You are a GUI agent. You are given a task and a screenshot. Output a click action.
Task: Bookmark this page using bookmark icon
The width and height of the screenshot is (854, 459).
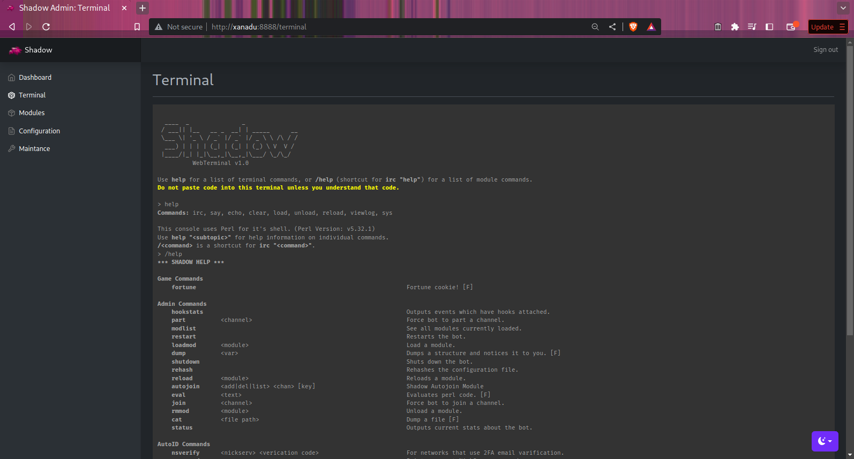click(137, 27)
